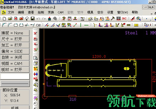Click the line style preview box

click(x=15, y=84)
